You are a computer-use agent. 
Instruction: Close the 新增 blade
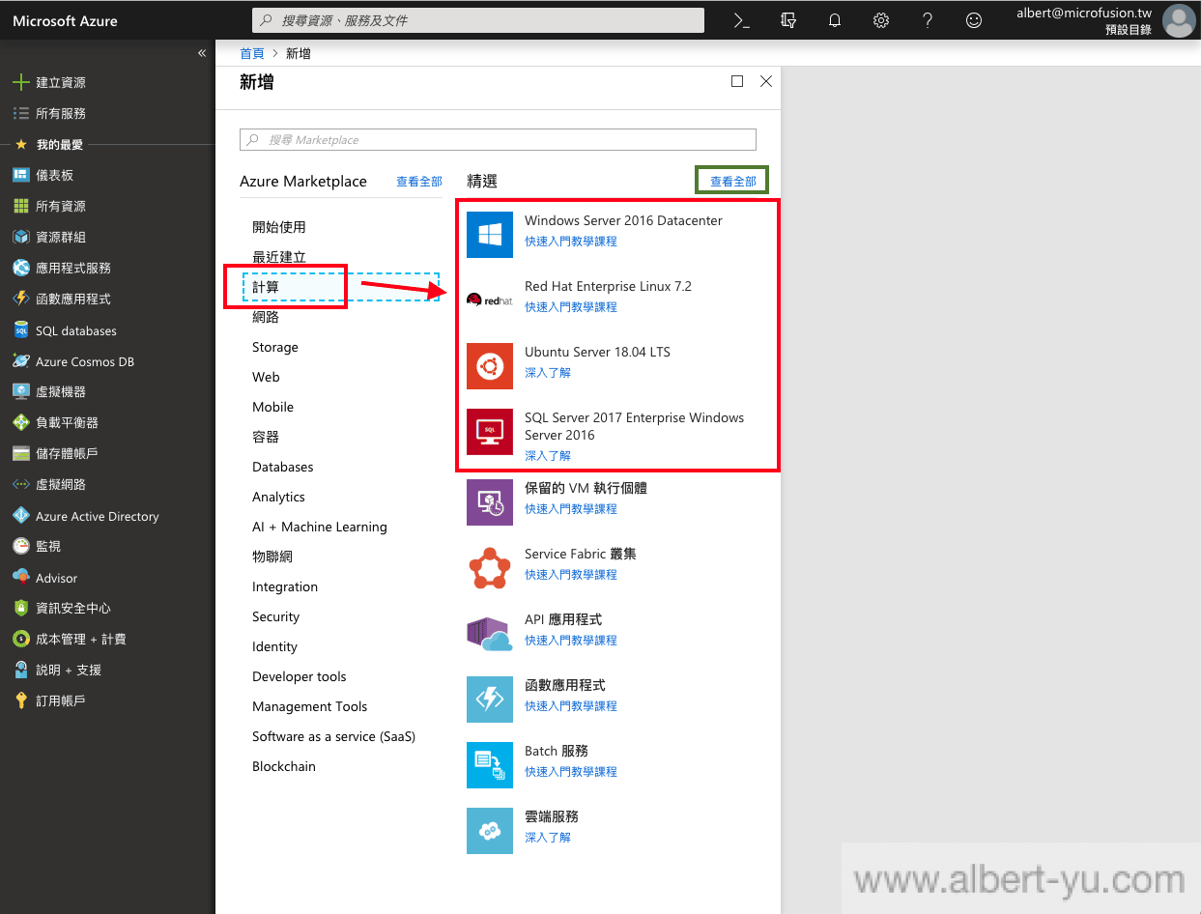(x=766, y=82)
